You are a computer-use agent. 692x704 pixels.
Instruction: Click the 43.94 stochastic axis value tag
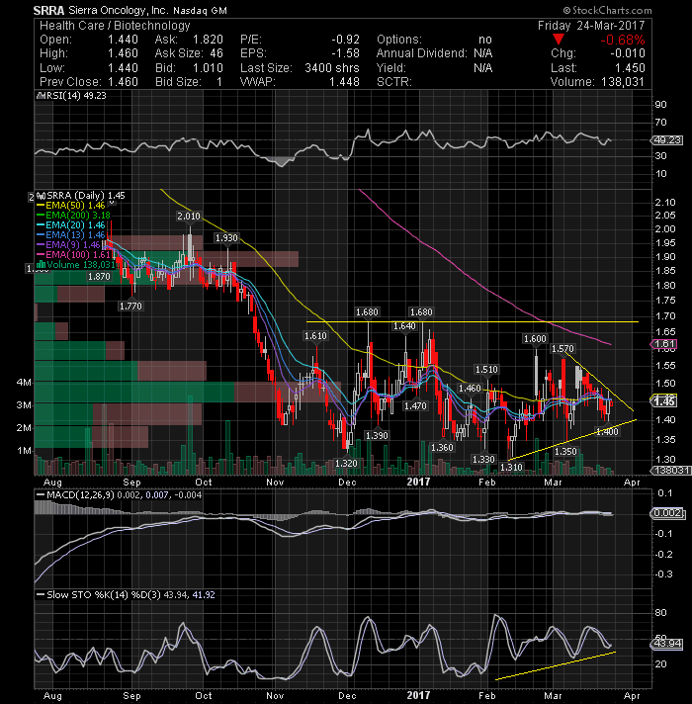[x=667, y=644]
